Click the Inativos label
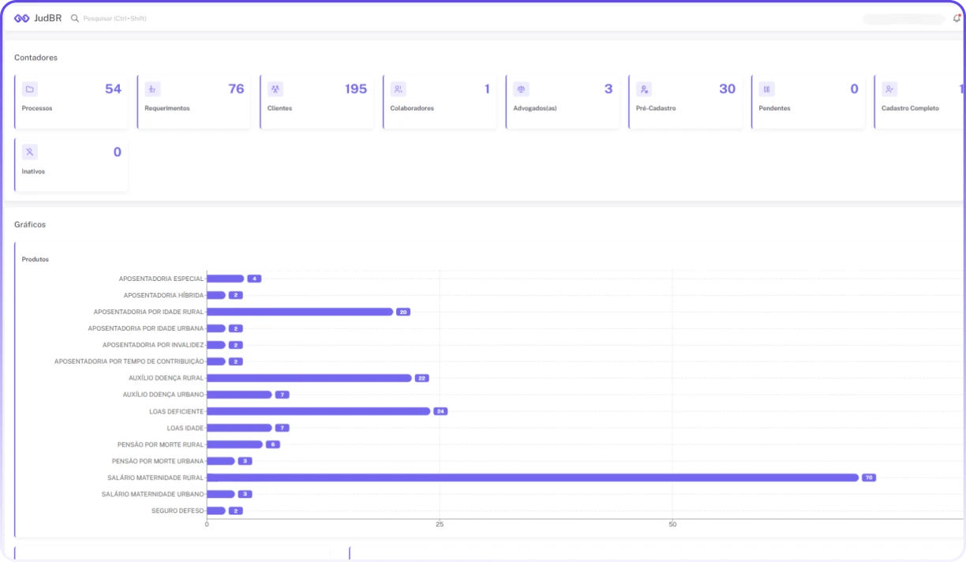Image resolution: width=966 pixels, height=562 pixels. [x=33, y=171]
